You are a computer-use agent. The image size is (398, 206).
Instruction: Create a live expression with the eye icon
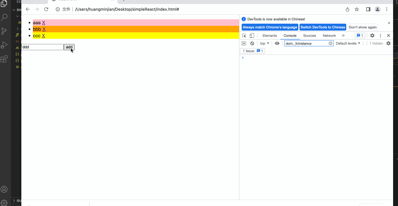(277, 43)
